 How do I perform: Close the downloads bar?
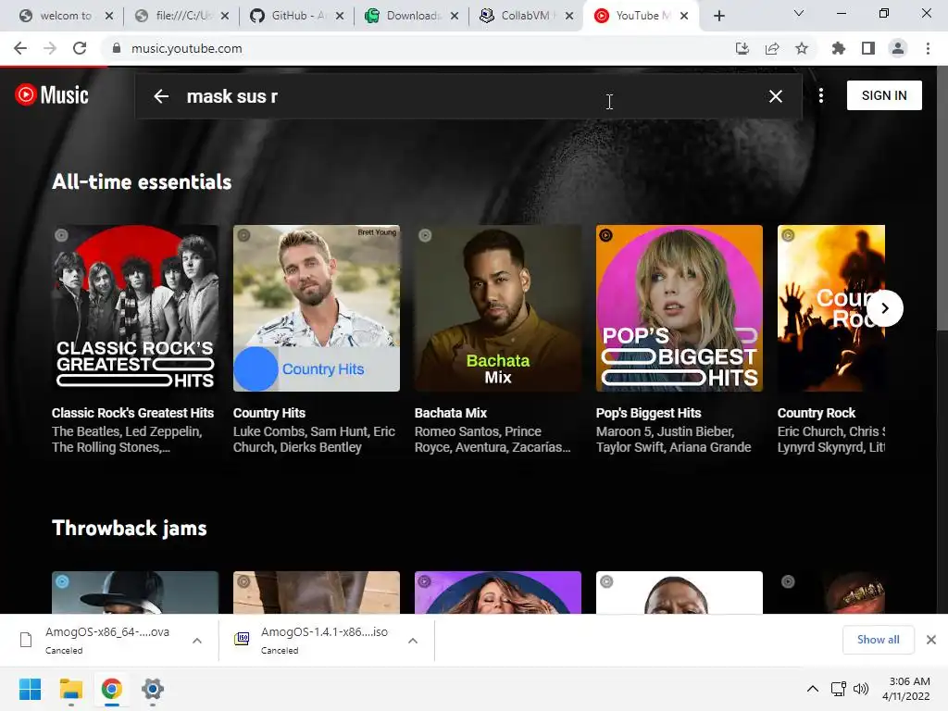931,640
